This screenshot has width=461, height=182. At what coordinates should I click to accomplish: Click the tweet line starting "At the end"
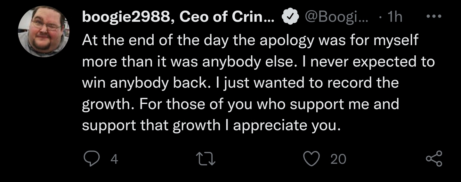[250, 41]
